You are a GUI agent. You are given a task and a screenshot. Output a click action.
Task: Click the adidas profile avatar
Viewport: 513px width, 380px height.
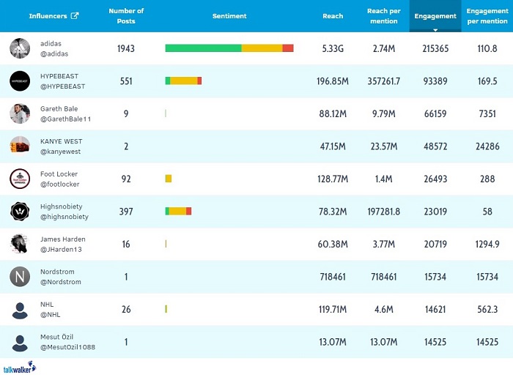[20, 48]
